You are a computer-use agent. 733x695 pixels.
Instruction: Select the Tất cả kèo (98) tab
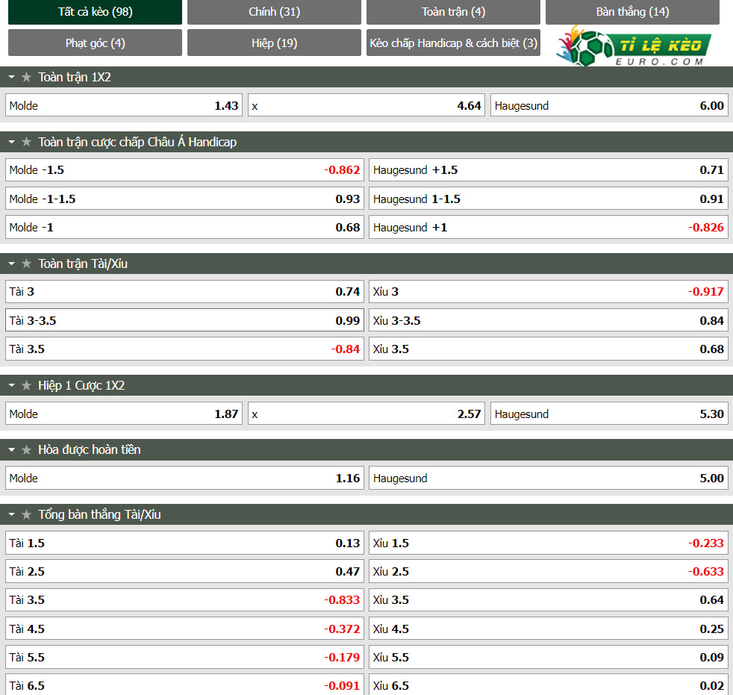pos(96,12)
